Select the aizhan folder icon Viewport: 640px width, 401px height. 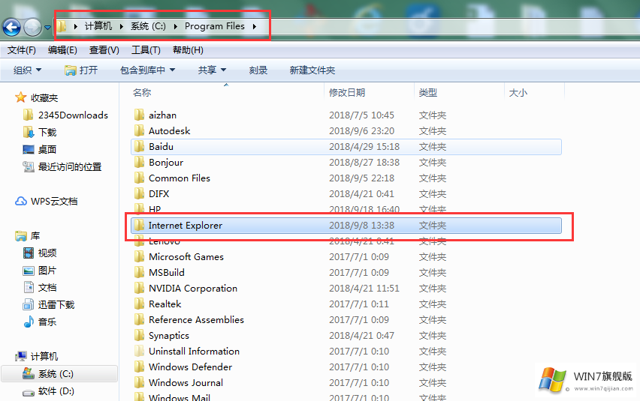pos(139,115)
